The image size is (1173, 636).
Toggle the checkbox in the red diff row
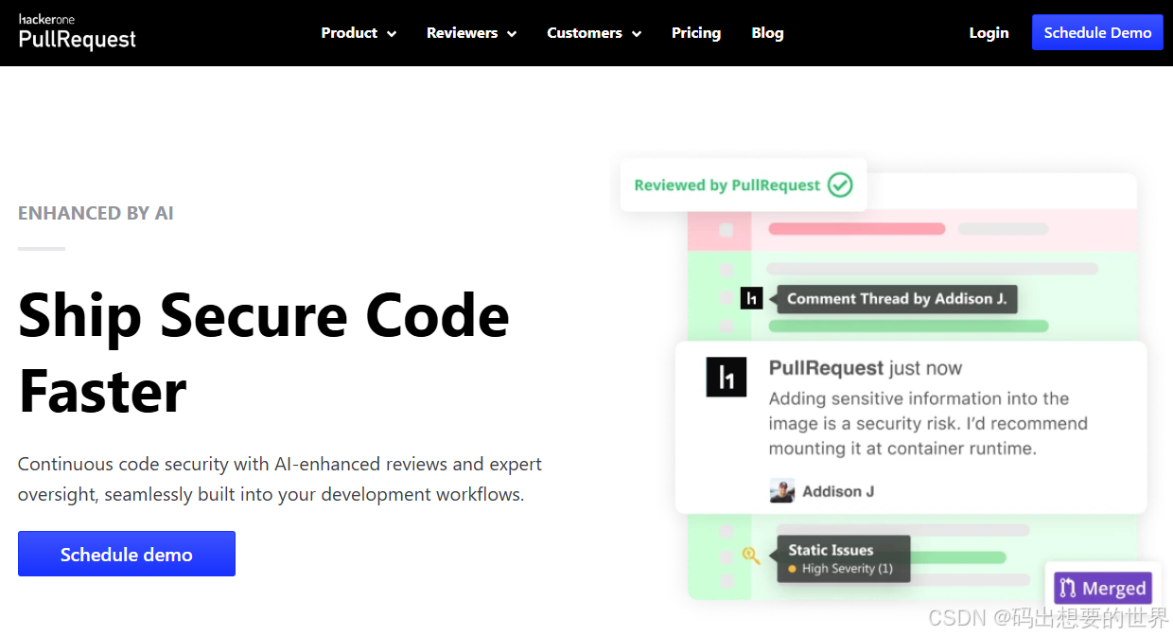(x=727, y=230)
